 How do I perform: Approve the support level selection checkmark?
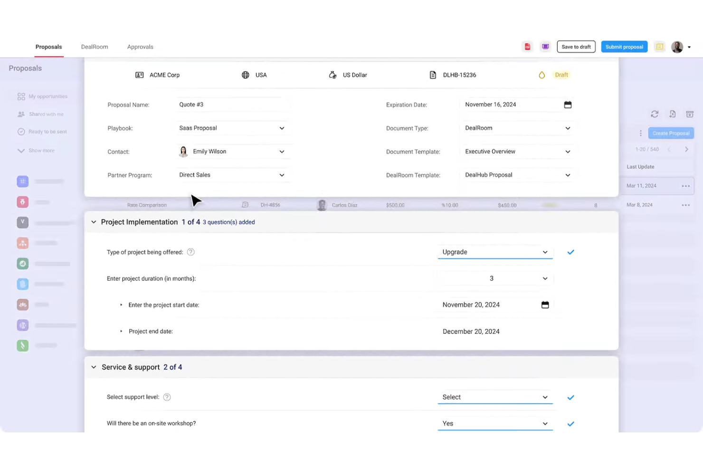point(570,397)
